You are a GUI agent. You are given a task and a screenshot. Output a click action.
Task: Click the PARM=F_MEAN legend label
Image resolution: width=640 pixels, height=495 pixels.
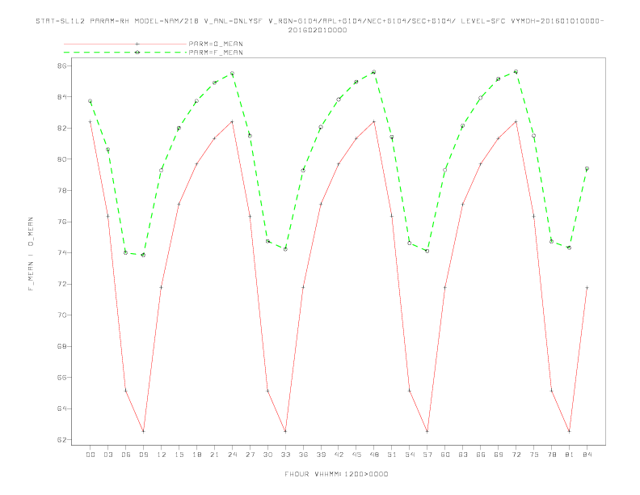[216, 53]
